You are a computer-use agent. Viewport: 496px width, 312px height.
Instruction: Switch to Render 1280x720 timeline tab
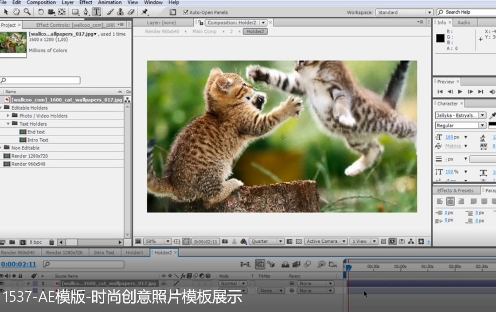click(x=64, y=253)
